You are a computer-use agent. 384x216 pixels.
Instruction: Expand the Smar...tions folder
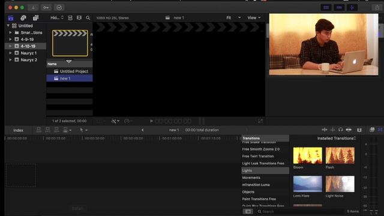point(10,32)
